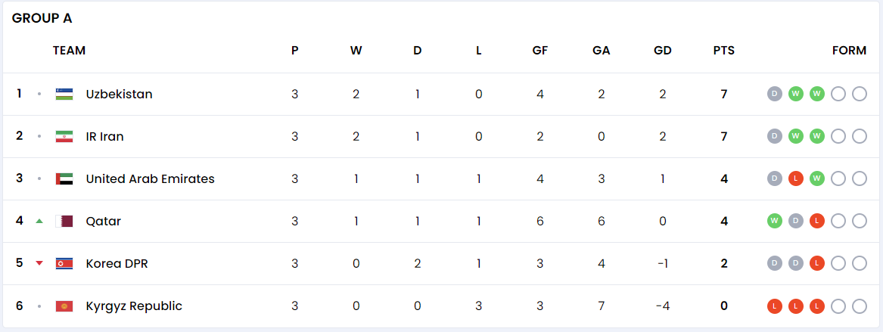Click Korea DPR's red downward position arrow

(x=39, y=263)
